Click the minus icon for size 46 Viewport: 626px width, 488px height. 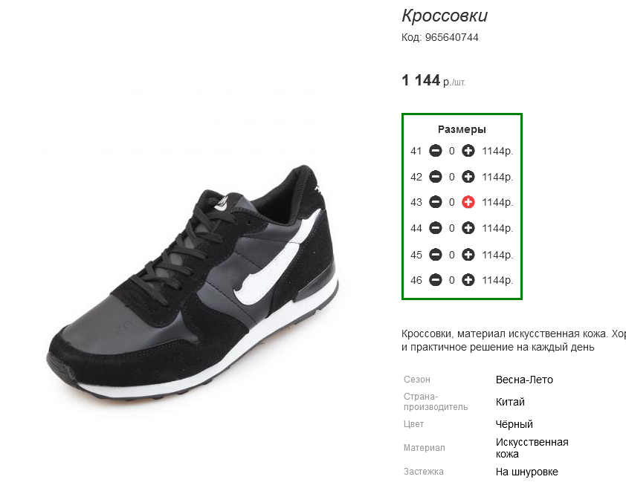[435, 280]
